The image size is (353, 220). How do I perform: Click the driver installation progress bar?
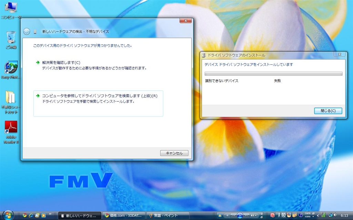point(273,74)
